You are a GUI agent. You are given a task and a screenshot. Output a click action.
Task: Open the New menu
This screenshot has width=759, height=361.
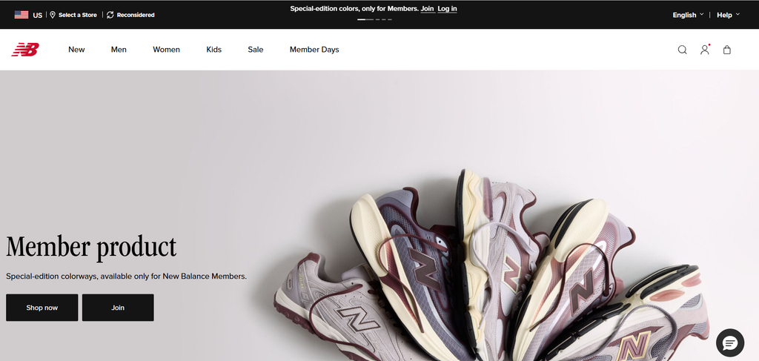[76, 50]
